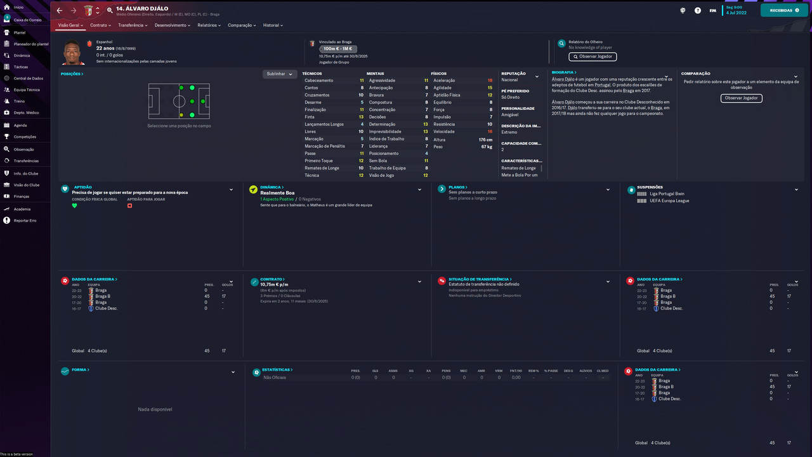Open the PLANOS heading link
812x457 pixels.
pyautogui.click(x=458, y=187)
